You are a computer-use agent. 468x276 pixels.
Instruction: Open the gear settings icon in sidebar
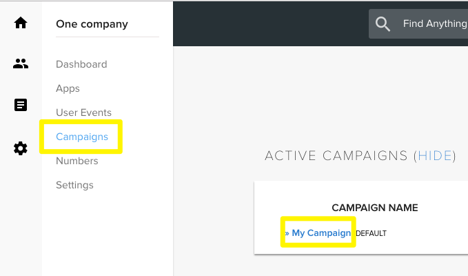[21, 148]
